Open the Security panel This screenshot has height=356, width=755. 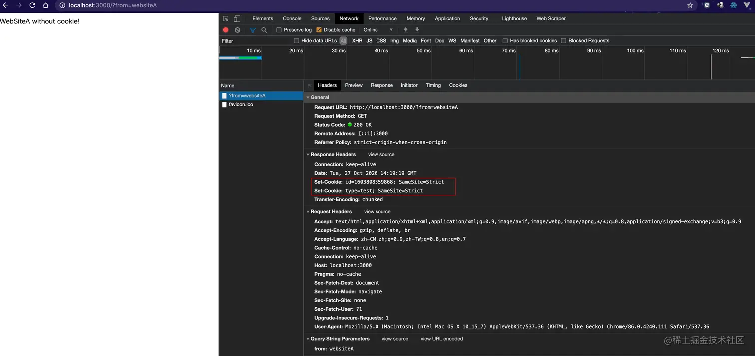point(479,18)
